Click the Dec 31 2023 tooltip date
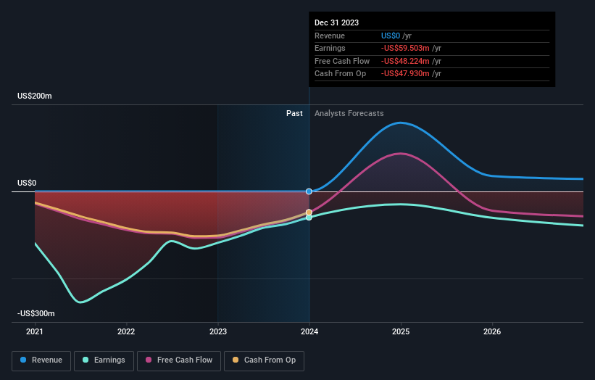 point(336,22)
